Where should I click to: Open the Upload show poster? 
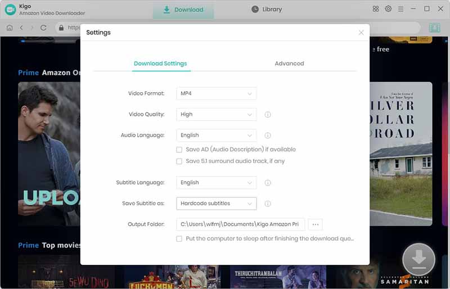click(49, 154)
